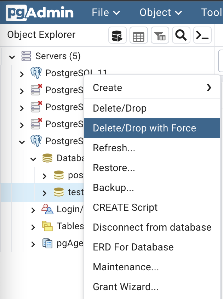This screenshot has width=223, height=299.
Task: Select ERD For Database option
Action: pos(133,247)
